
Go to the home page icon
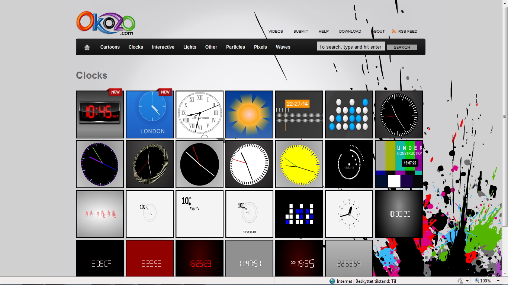[x=87, y=47]
